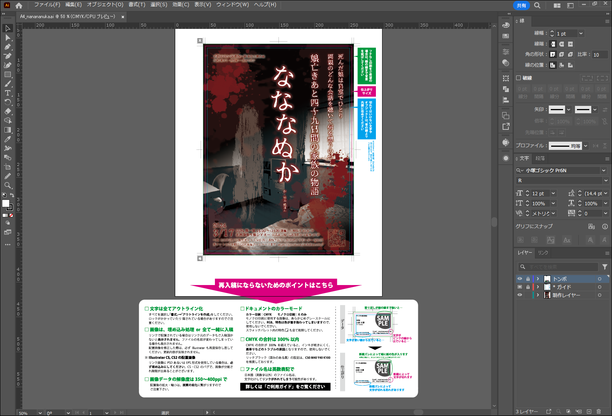Open the 小塚ゴシック Pr6N font dropdown

tap(604, 170)
